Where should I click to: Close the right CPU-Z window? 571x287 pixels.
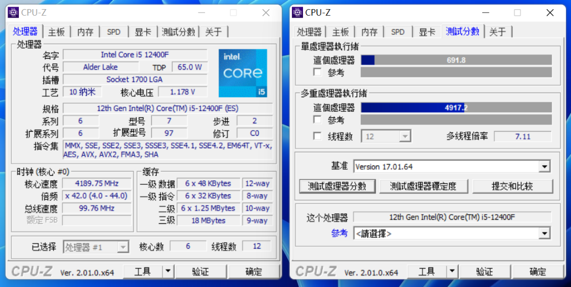point(550,13)
